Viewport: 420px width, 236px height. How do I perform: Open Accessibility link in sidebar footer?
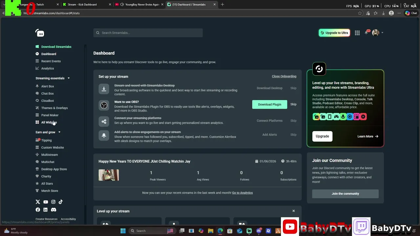[68, 219]
